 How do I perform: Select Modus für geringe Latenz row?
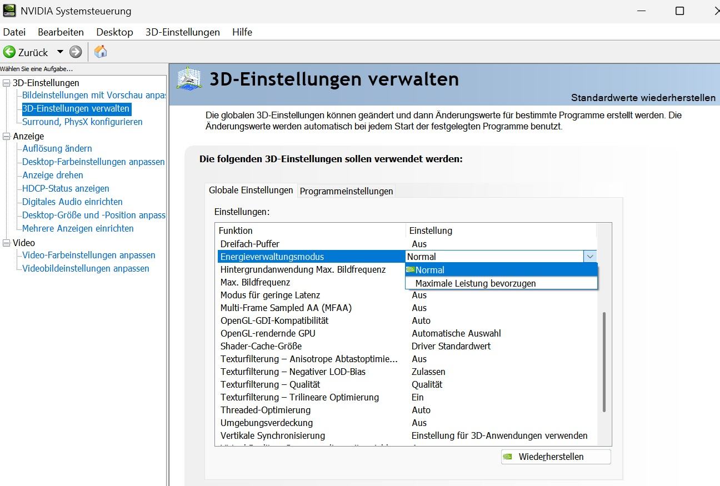click(x=406, y=295)
